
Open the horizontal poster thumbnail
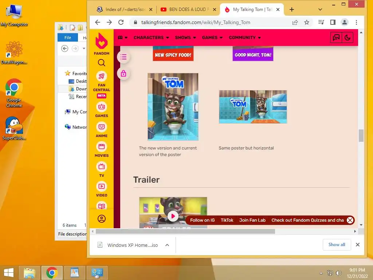pos(253,107)
